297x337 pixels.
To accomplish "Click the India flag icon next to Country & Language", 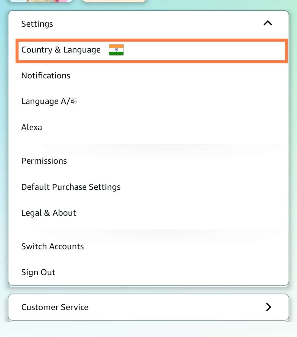I will (116, 50).
